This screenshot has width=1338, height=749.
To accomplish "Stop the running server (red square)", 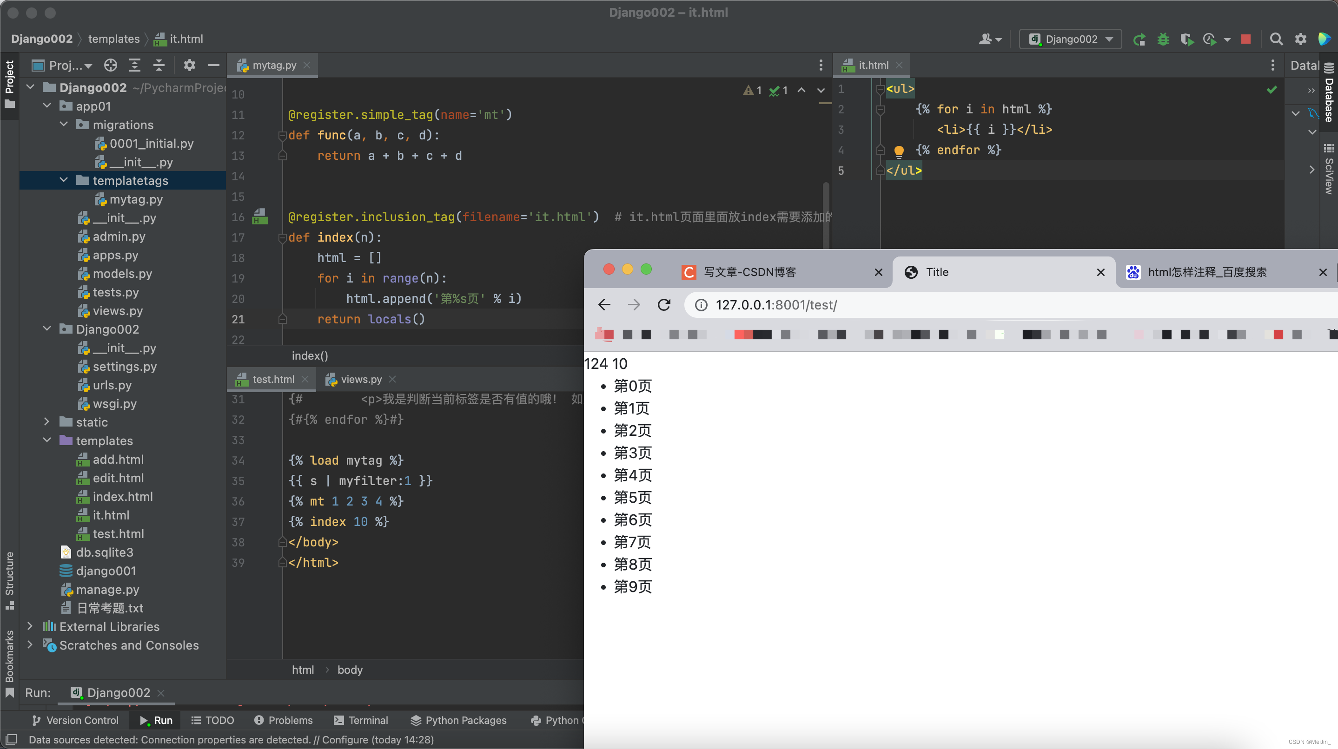I will coord(1246,39).
